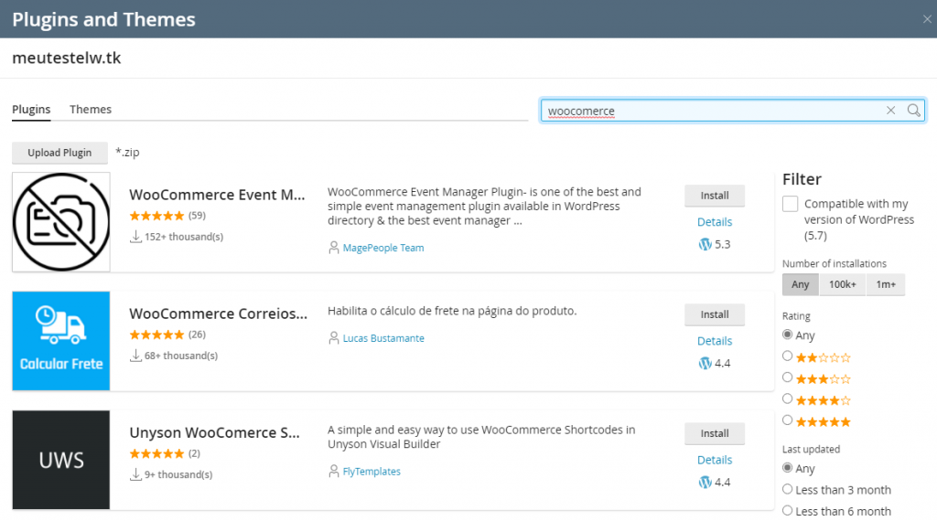Click the search magnifier icon
The width and height of the screenshot is (937, 521).
click(x=913, y=111)
